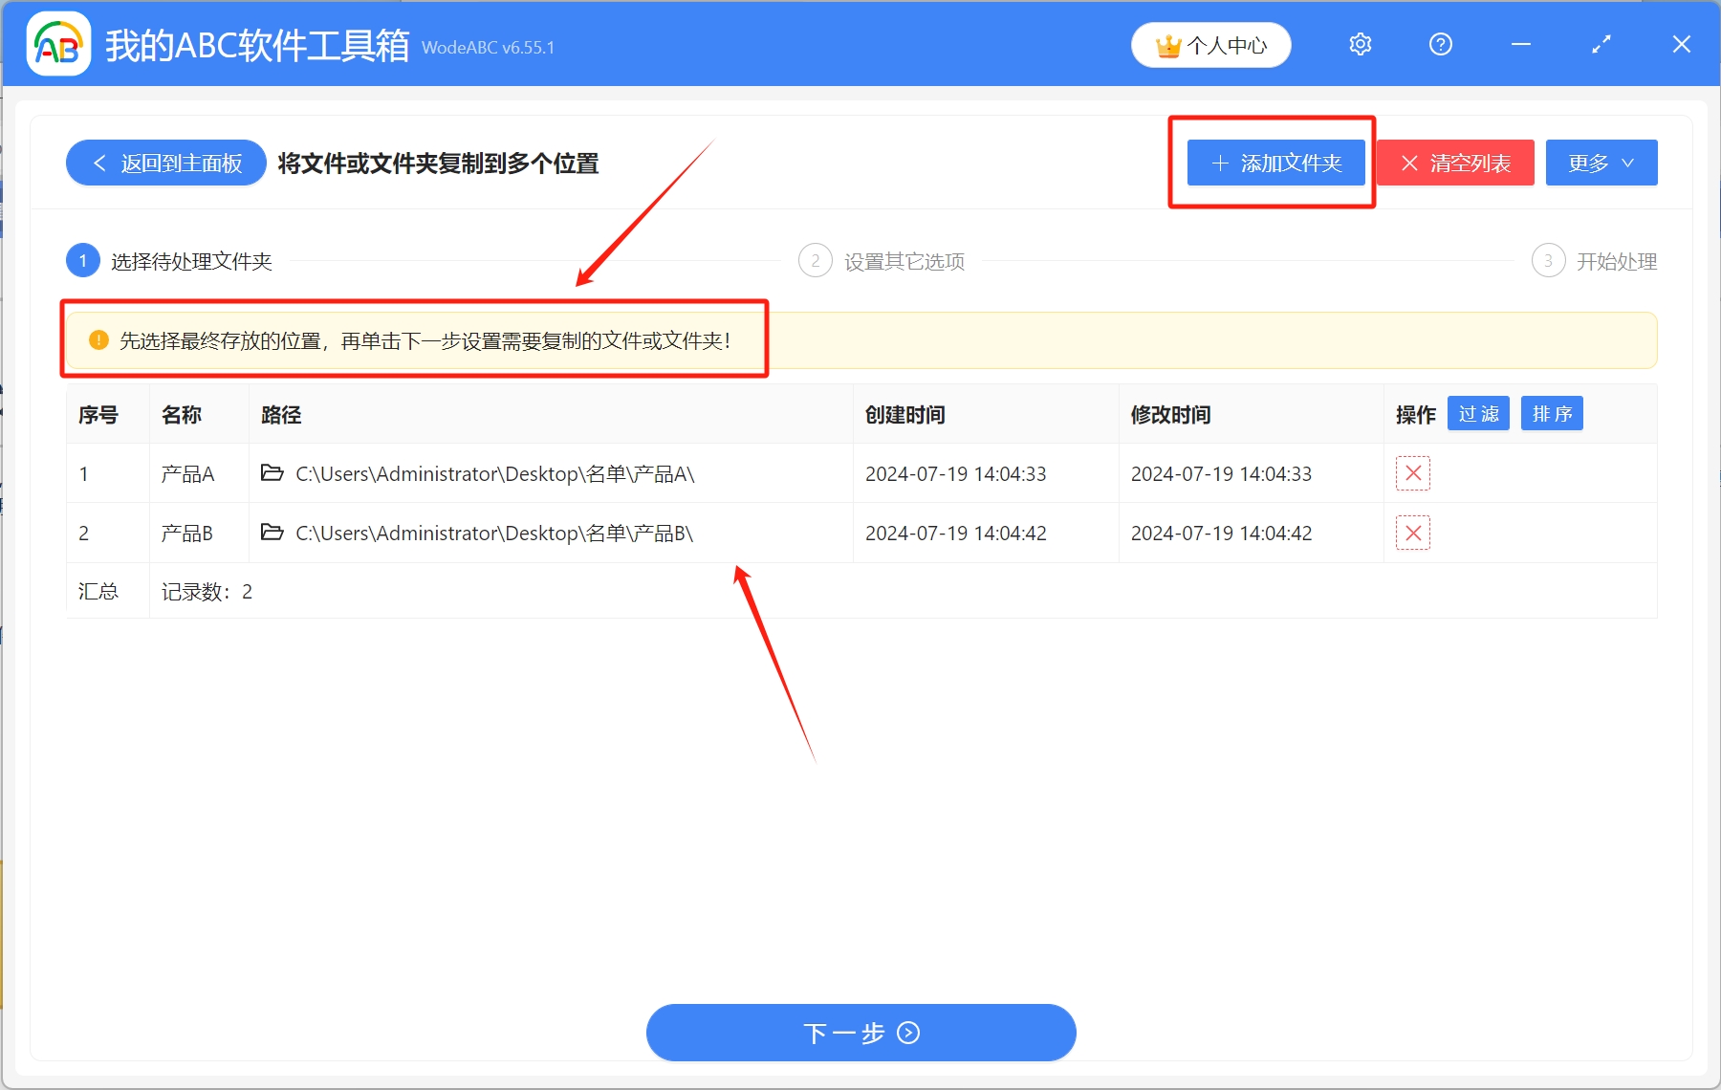Open the settings gear icon
The height and width of the screenshot is (1090, 1721).
coord(1360,44)
